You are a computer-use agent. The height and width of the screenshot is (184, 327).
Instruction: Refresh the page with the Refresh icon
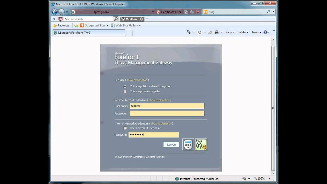tap(192, 12)
